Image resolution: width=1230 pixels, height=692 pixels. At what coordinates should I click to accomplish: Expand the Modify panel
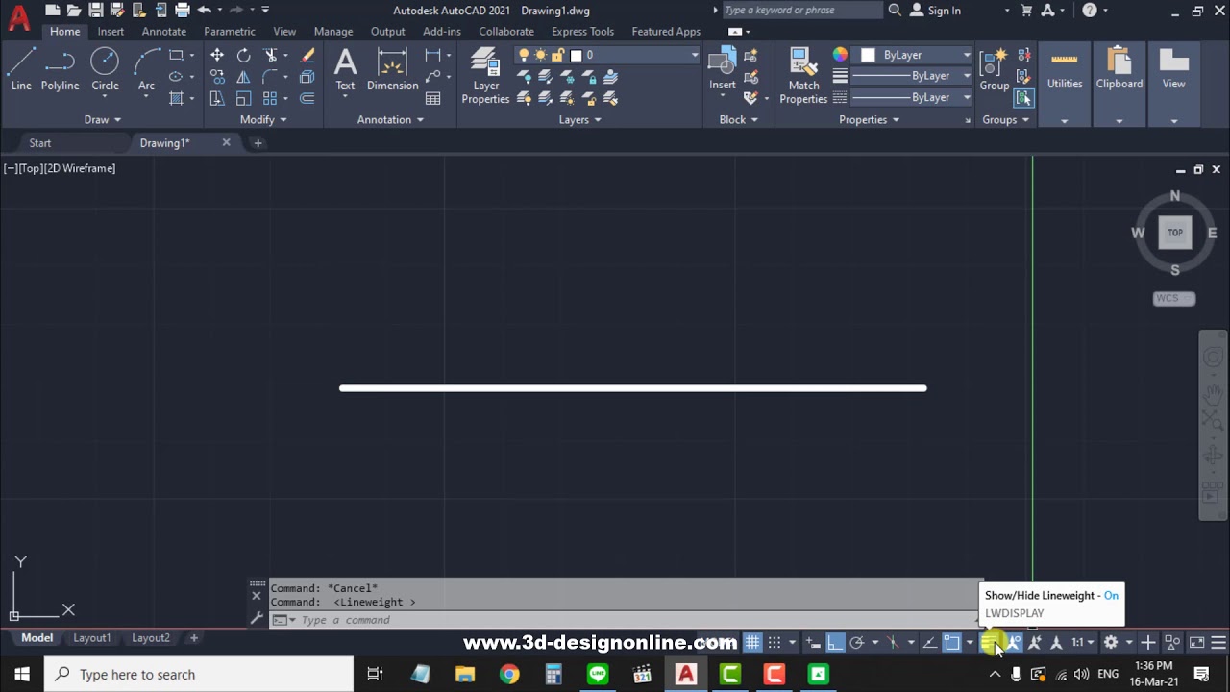263,119
